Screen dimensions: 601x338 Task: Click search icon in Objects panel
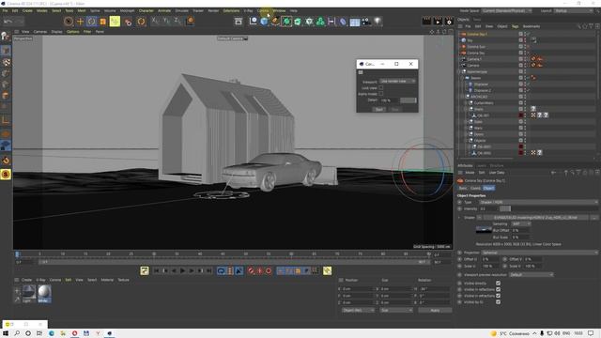579,26
